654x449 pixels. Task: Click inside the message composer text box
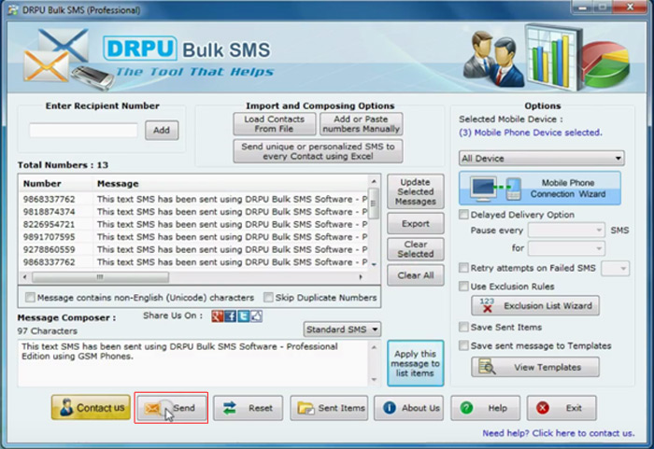point(193,363)
